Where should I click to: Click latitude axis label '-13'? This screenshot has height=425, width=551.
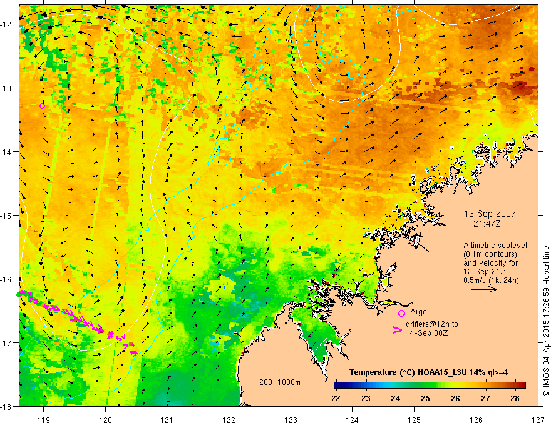point(7,87)
